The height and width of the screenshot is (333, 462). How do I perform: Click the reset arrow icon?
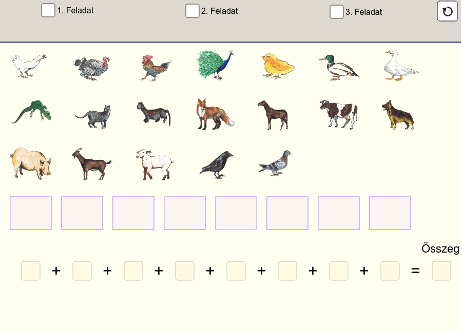pyautogui.click(x=447, y=11)
